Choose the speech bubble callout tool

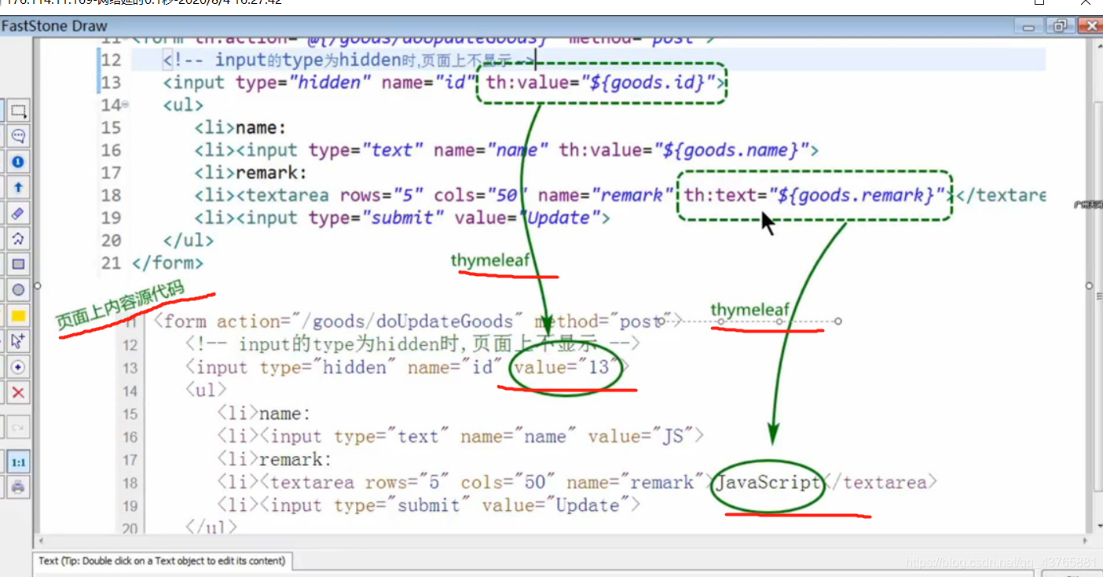pos(18,137)
